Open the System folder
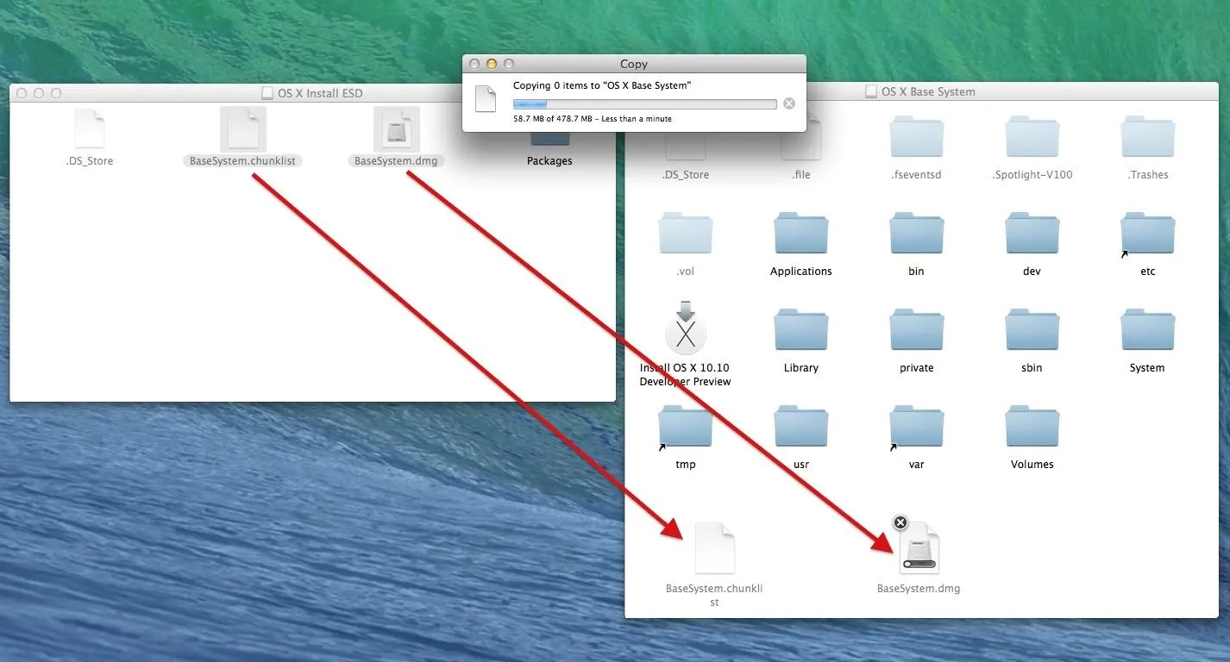Image resolution: width=1230 pixels, height=662 pixels. click(1147, 329)
